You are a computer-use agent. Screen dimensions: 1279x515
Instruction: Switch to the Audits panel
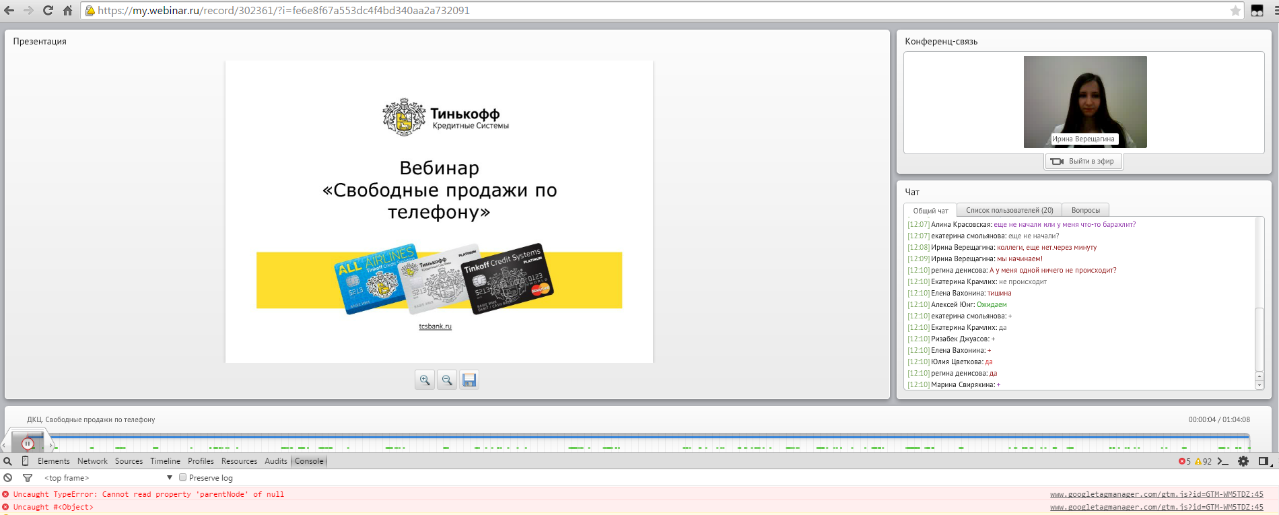click(x=276, y=461)
